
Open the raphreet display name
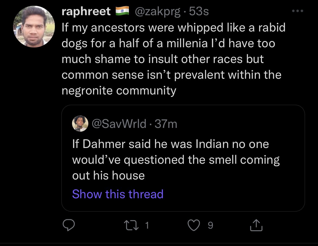click(86, 11)
